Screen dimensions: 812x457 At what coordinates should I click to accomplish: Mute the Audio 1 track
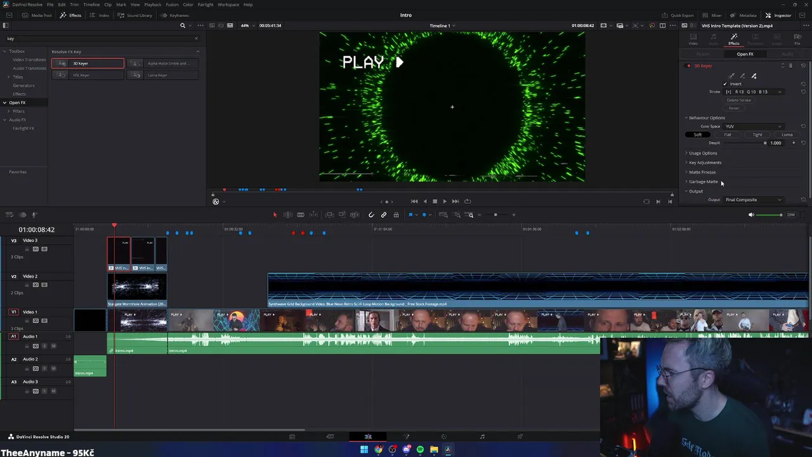tap(53, 346)
